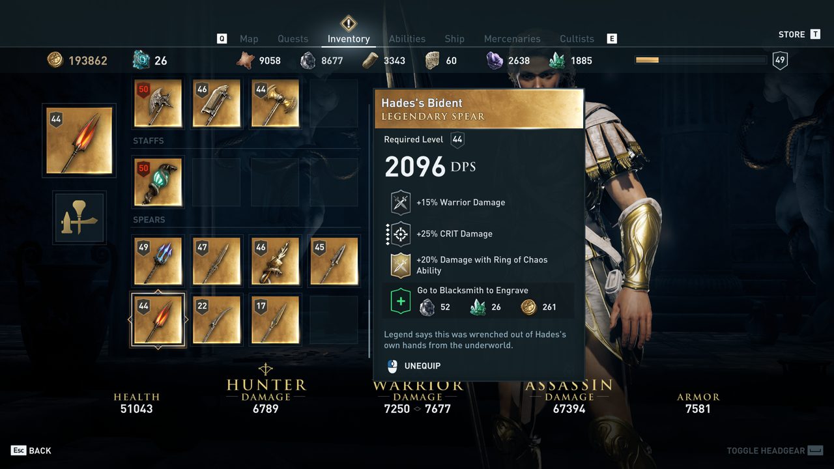Image resolution: width=834 pixels, height=469 pixels.
Task: Pick the level 47 spear in inventory
Action: (216, 261)
